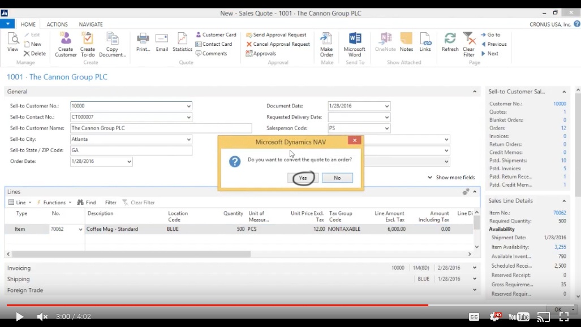
Task: Switch to the ACTIONS ribbon tab
Action: [57, 24]
